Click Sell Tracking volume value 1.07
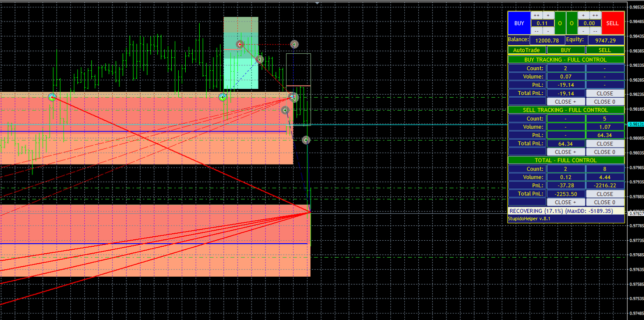The height and width of the screenshot is (320, 644). click(605, 127)
